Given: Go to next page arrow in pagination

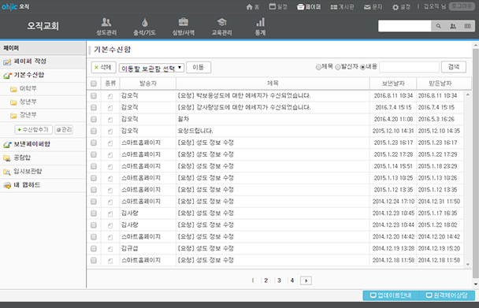Looking at the screenshot, I should 306,280.
